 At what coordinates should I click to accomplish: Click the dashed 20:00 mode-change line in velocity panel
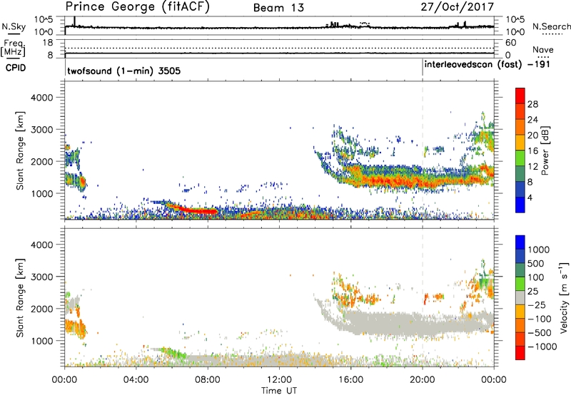(423, 297)
